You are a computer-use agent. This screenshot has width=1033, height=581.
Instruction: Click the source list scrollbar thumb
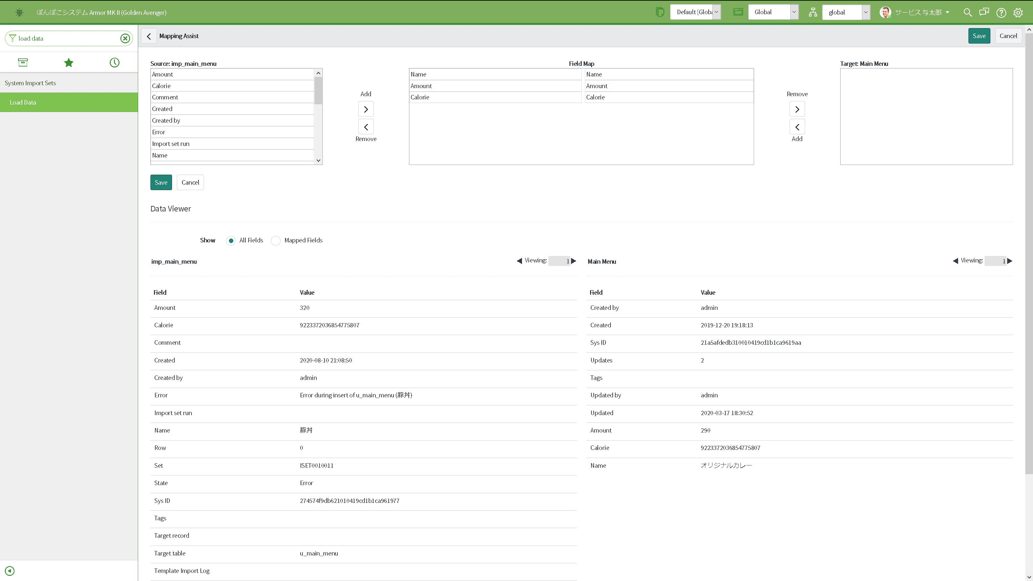click(318, 91)
